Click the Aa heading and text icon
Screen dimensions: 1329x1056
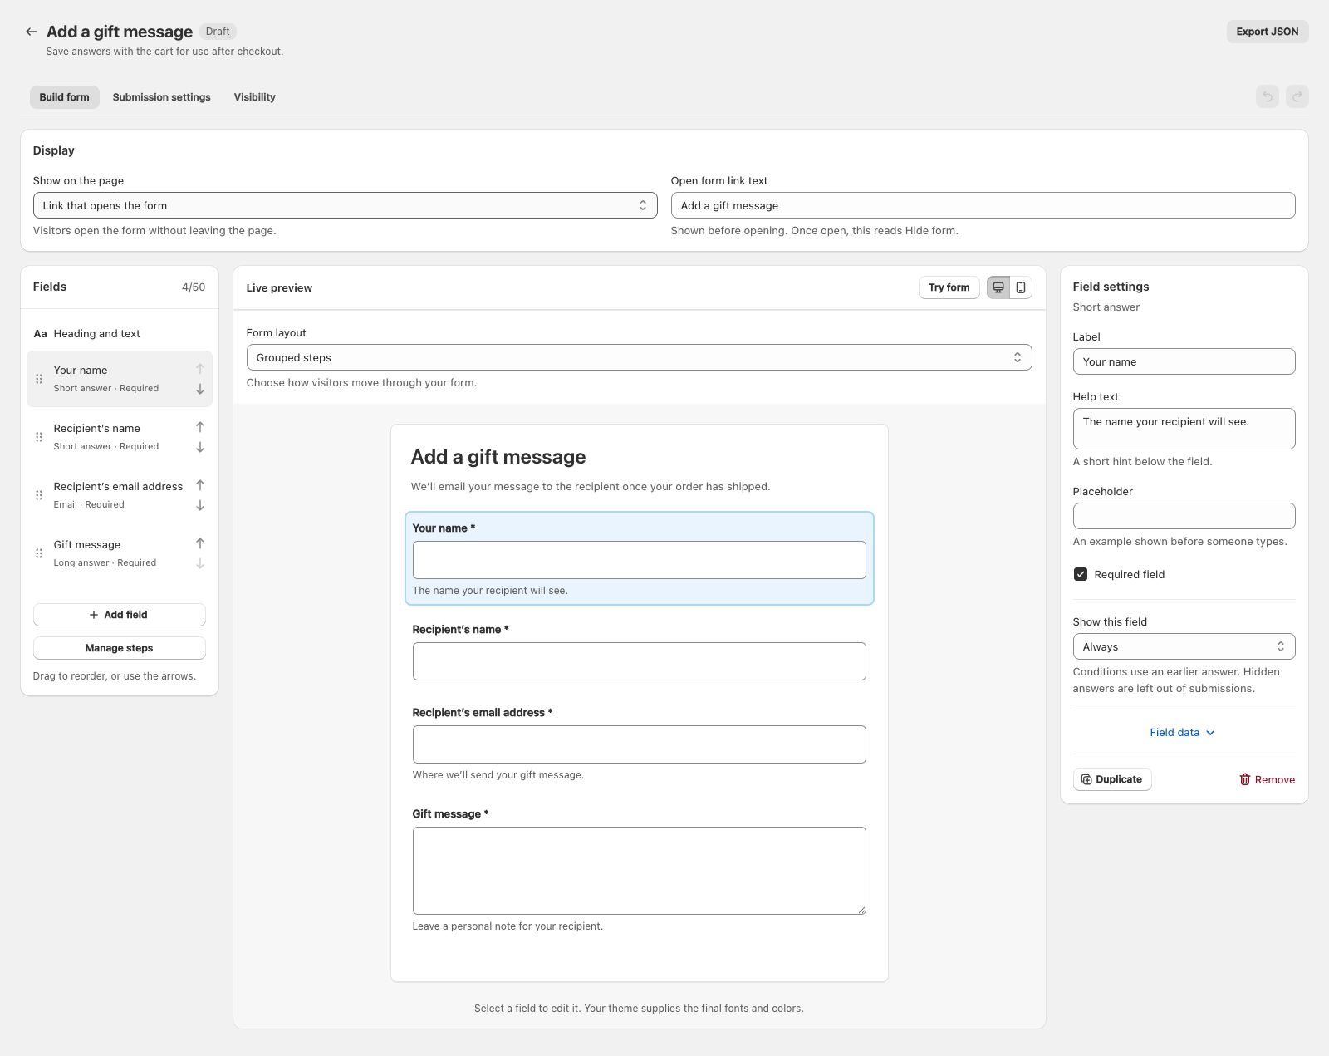point(40,334)
